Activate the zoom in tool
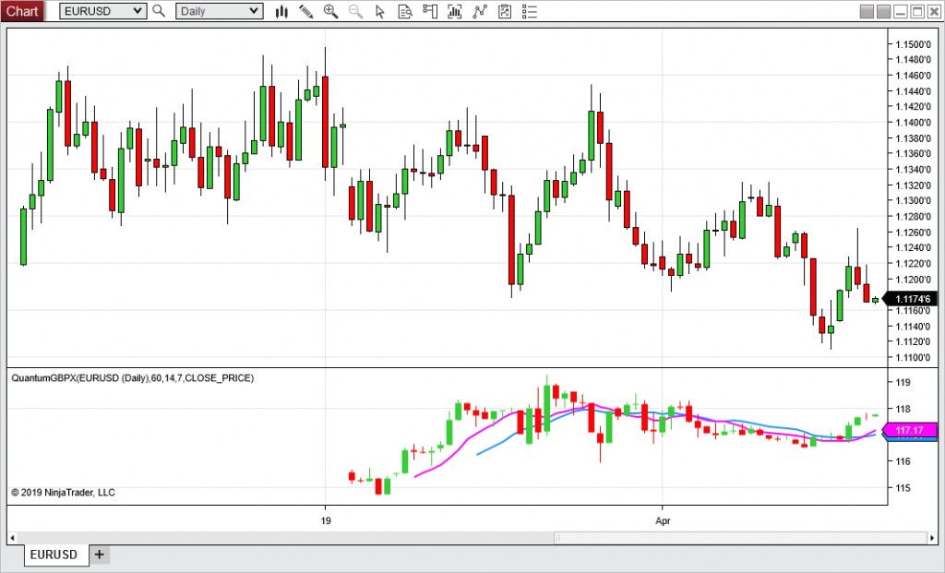The height and width of the screenshot is (573, 945). [330, 11]
